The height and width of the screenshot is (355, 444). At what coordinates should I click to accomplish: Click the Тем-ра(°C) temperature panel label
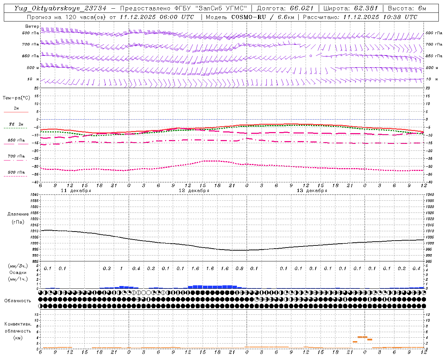tap(16, 98)
